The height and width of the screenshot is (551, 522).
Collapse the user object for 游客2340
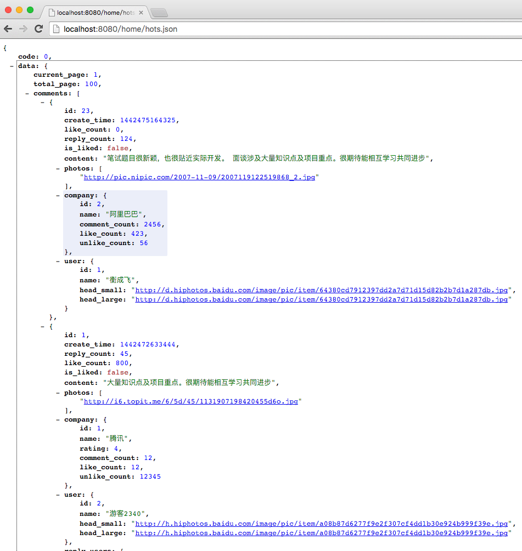click(x=58, y=495)
